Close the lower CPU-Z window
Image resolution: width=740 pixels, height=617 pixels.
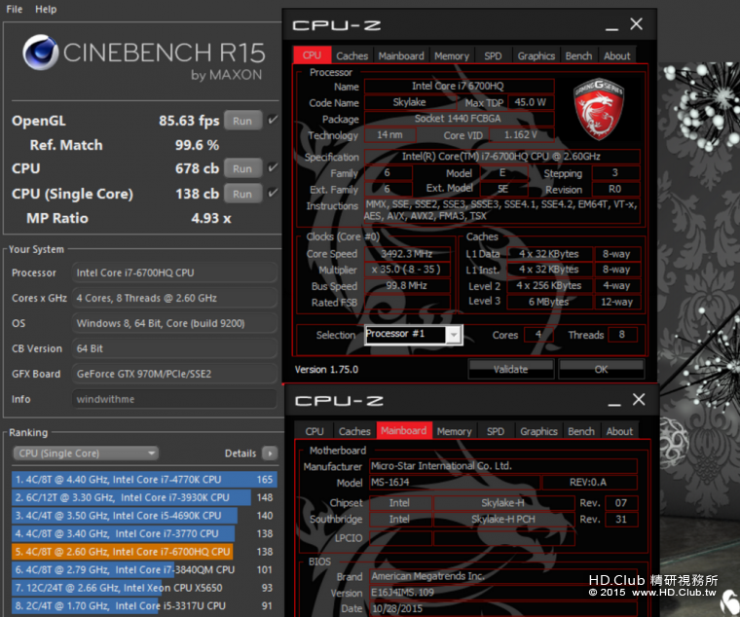[x=639, y=400]
